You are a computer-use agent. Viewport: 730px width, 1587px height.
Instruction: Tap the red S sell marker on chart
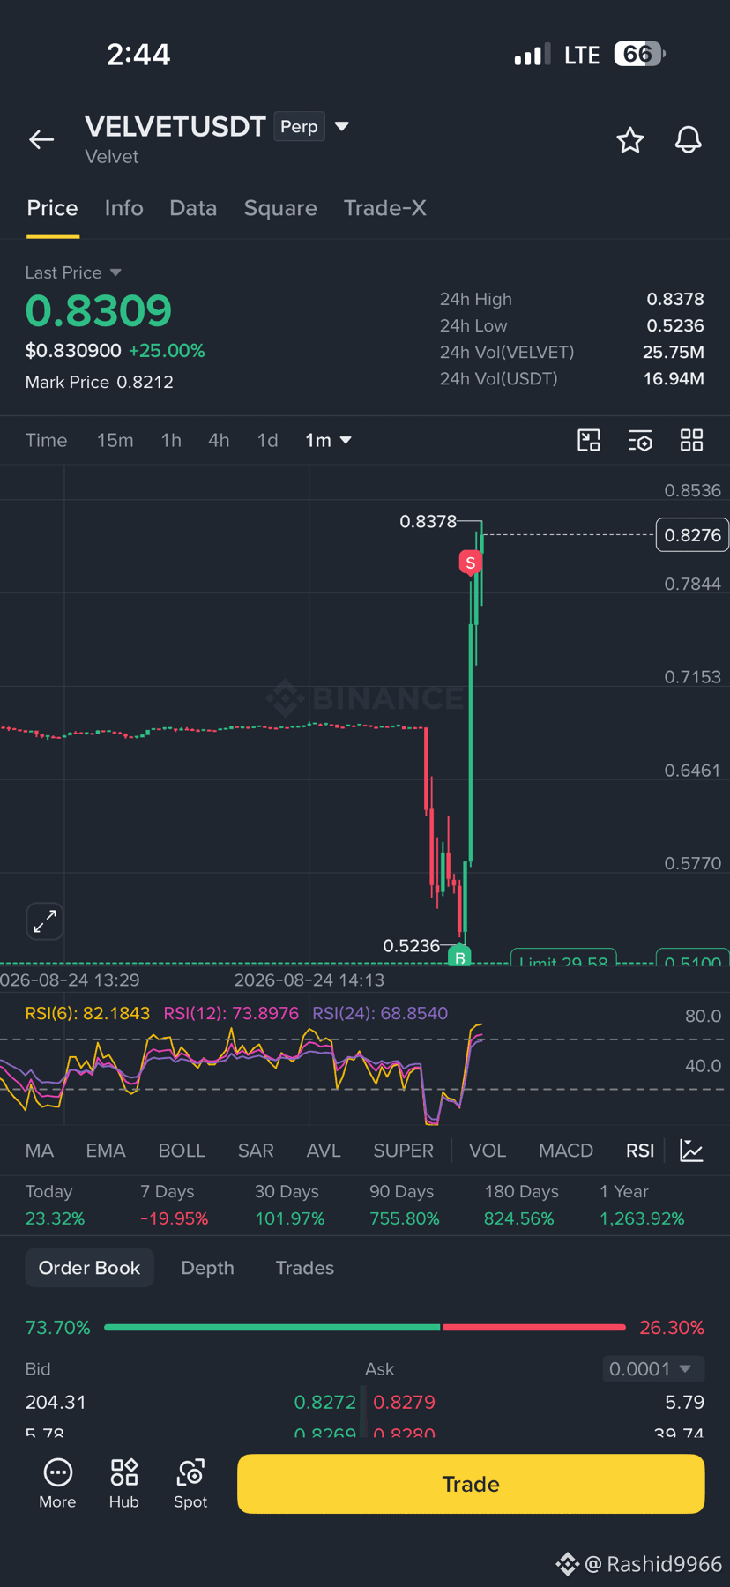(471, 563)
